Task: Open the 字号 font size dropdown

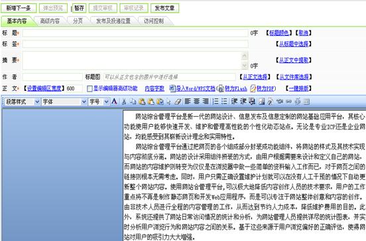Action: (x=99, y=102)
